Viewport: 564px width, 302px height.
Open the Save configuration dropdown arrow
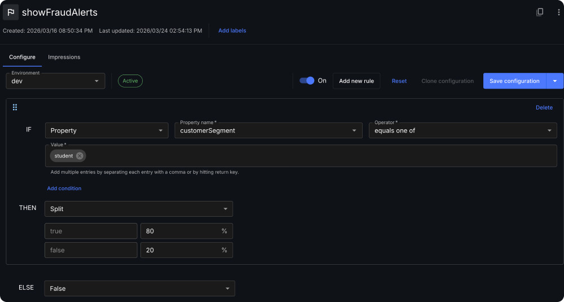pyautogui.click(x=554, y=81)
